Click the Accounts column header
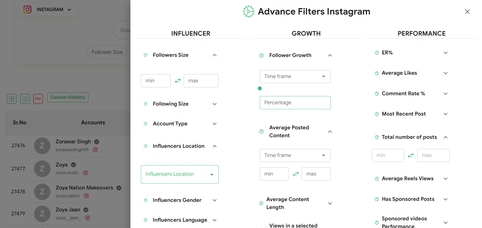This screenshot has width=482, height=228. [x=93, y=122]
